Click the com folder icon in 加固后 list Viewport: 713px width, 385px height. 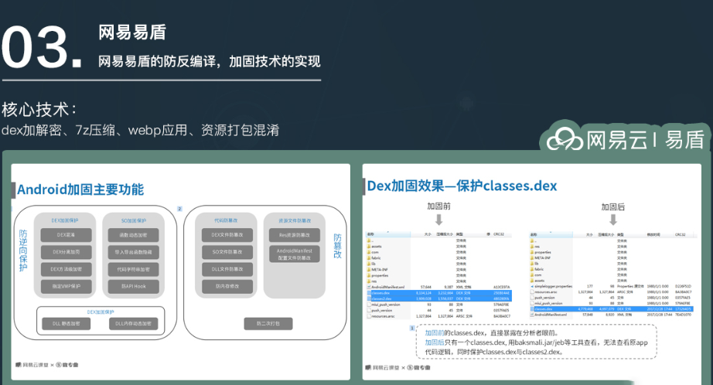[x=532, y=275]
